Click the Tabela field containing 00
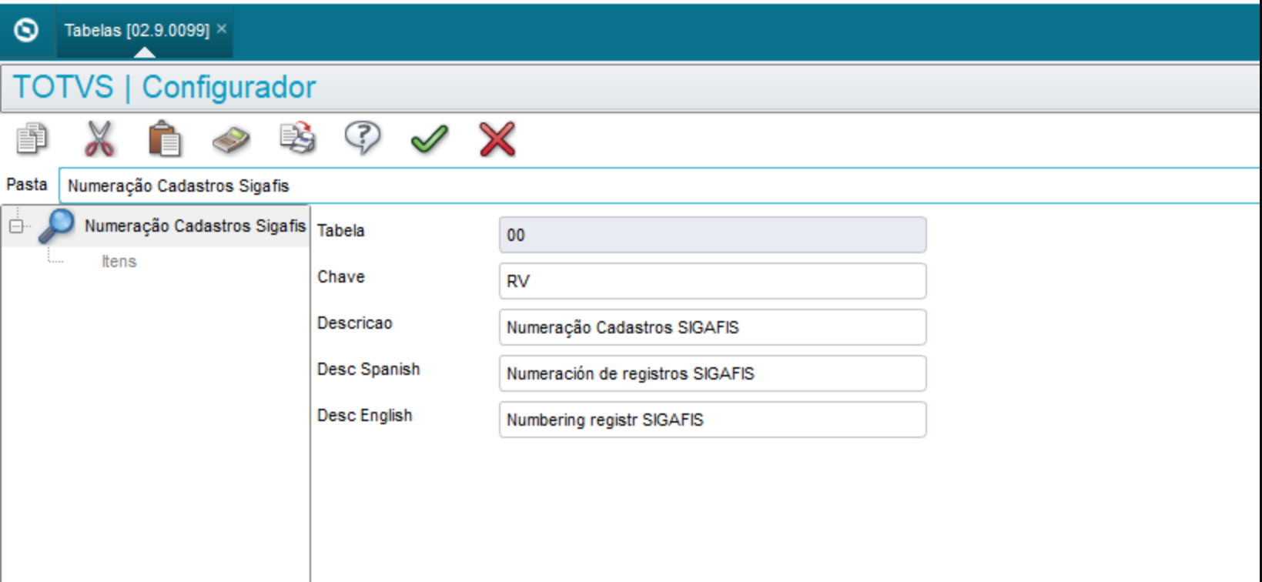1262x582 pixels. [x=712, y=235]
